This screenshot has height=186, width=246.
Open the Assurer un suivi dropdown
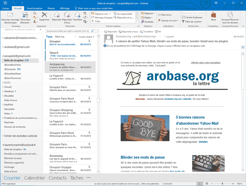[168, 20]
